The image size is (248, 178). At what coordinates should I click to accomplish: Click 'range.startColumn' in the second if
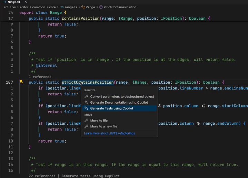point(228,106)
